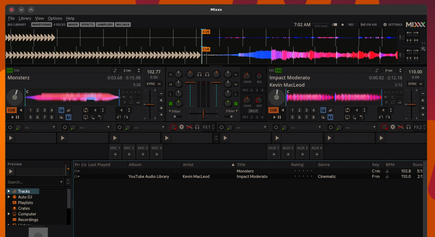Open FX1 effect unit settings gear
The width and height of the screenshot is (435, 237).
coord(182,127)
